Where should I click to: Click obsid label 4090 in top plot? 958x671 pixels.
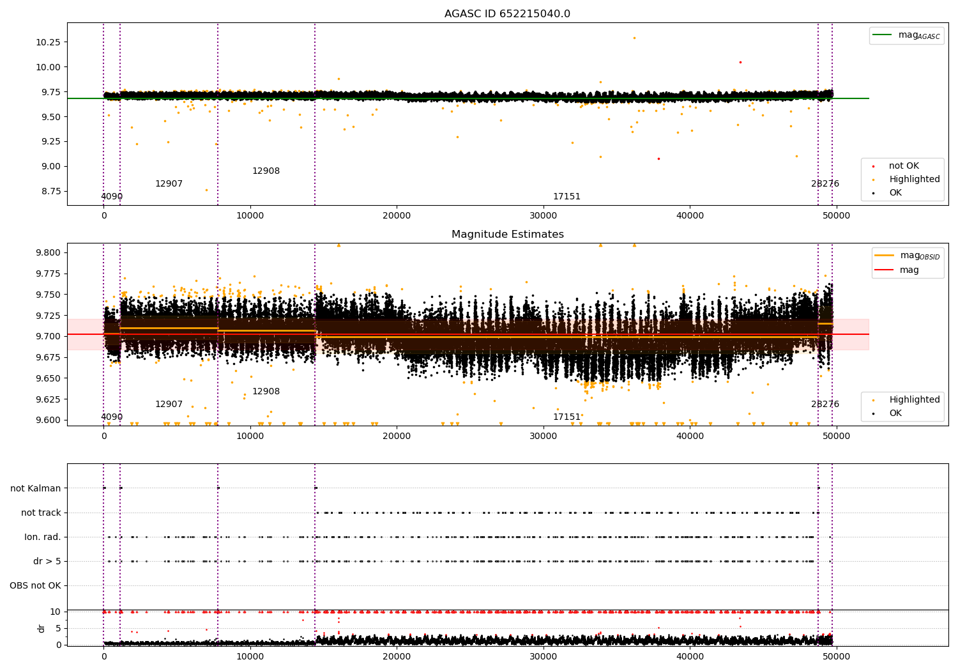(x=112, y=197)
